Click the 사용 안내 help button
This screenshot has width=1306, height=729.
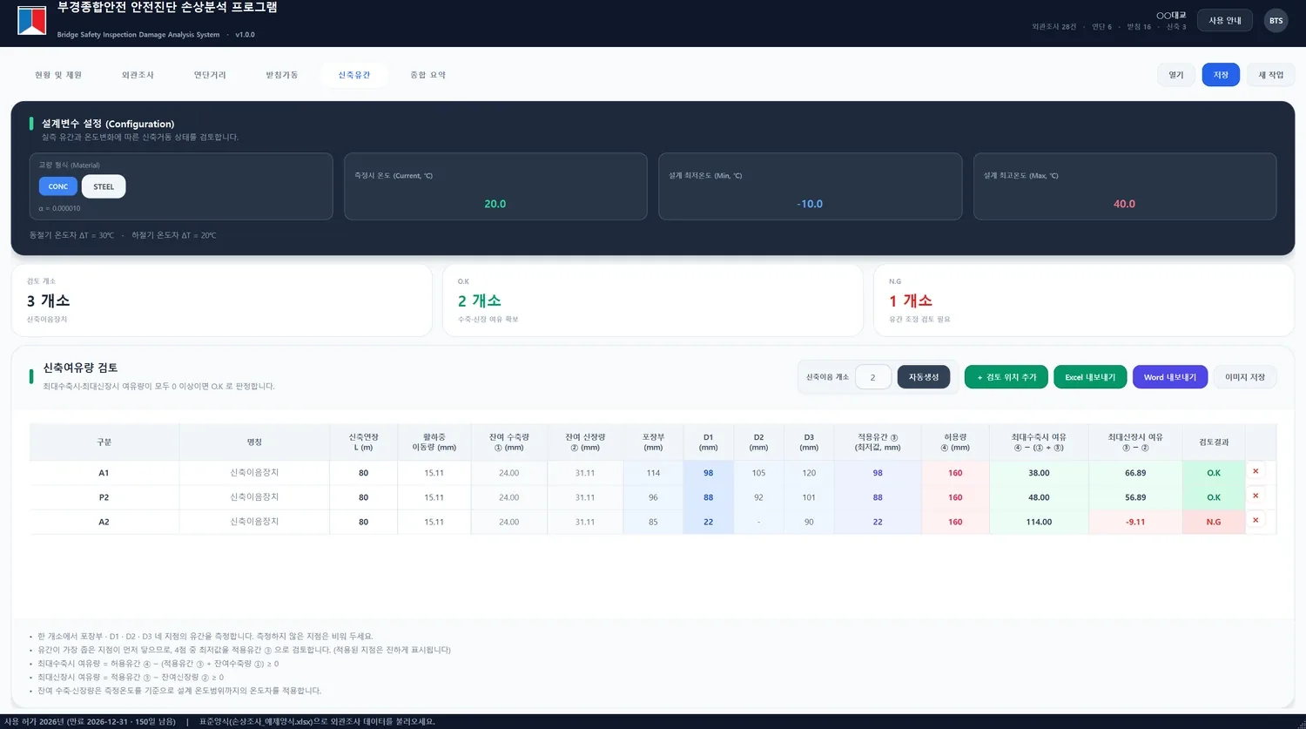click(x=1225, y=20)
